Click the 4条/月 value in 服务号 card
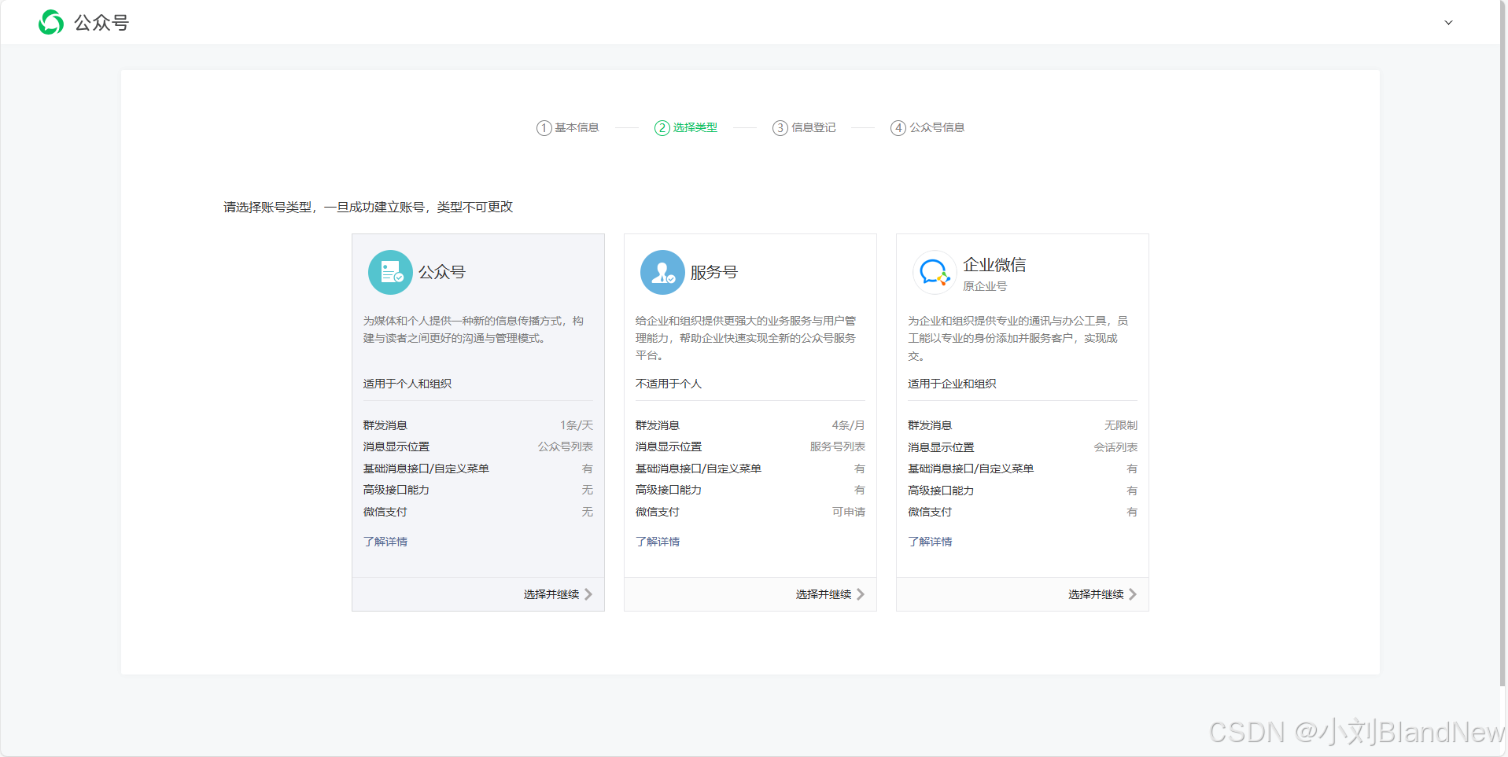Viewport: 1508px width, 757px height. coord(849,425)
